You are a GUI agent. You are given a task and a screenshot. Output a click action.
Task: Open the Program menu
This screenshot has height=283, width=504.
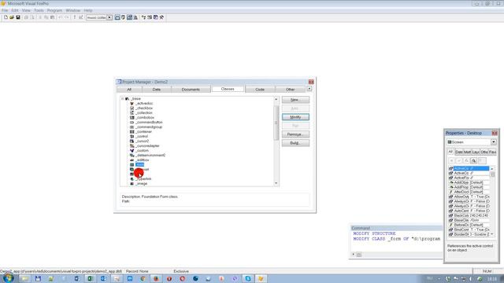(54, 10)
